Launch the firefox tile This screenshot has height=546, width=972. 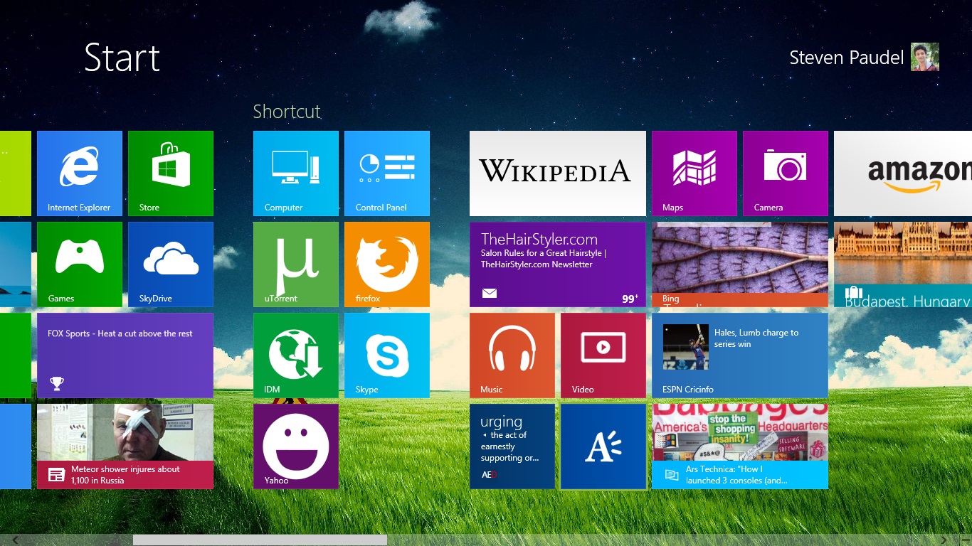(387, 264)
